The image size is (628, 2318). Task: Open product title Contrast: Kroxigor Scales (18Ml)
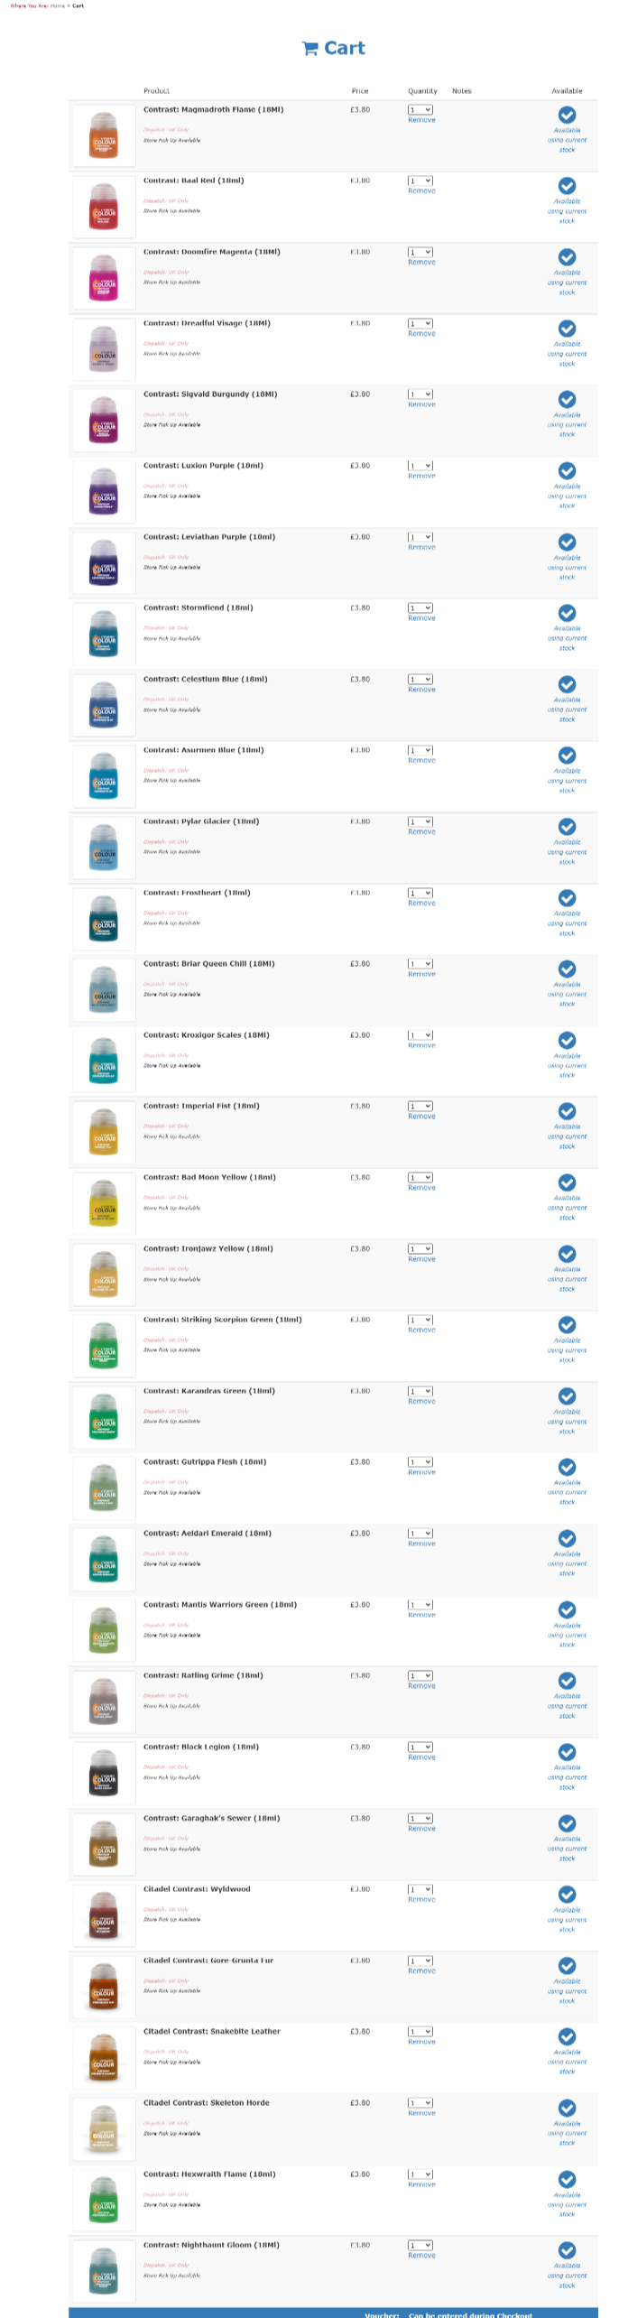click(x=207, y=1035)
